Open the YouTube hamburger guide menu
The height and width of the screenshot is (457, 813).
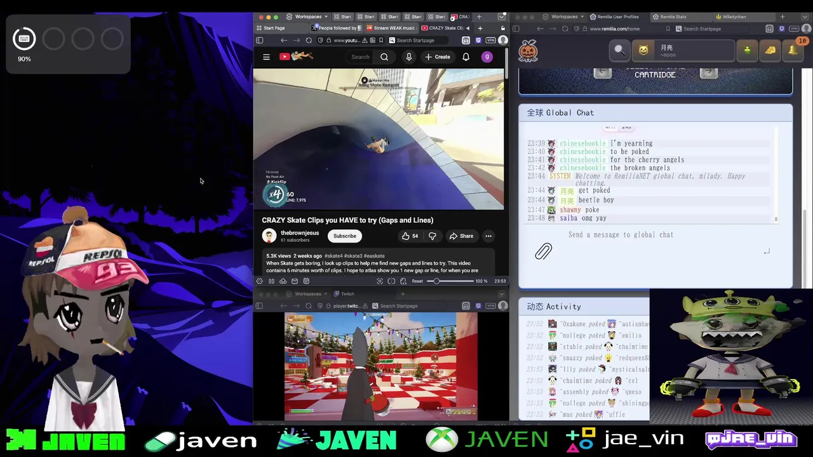266,57
